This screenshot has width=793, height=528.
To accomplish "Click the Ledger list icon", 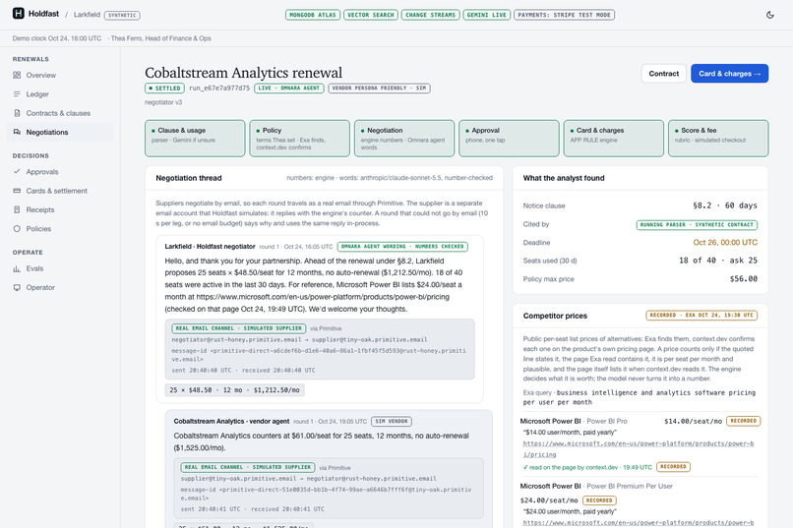I will point(17,94).
